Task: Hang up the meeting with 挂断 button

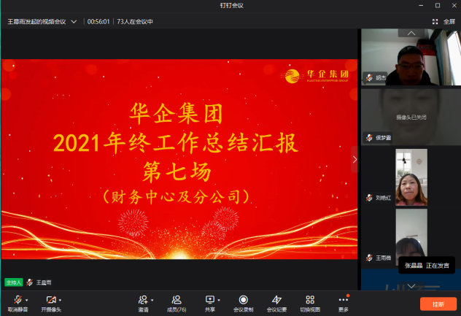Action: click(438, 304)
